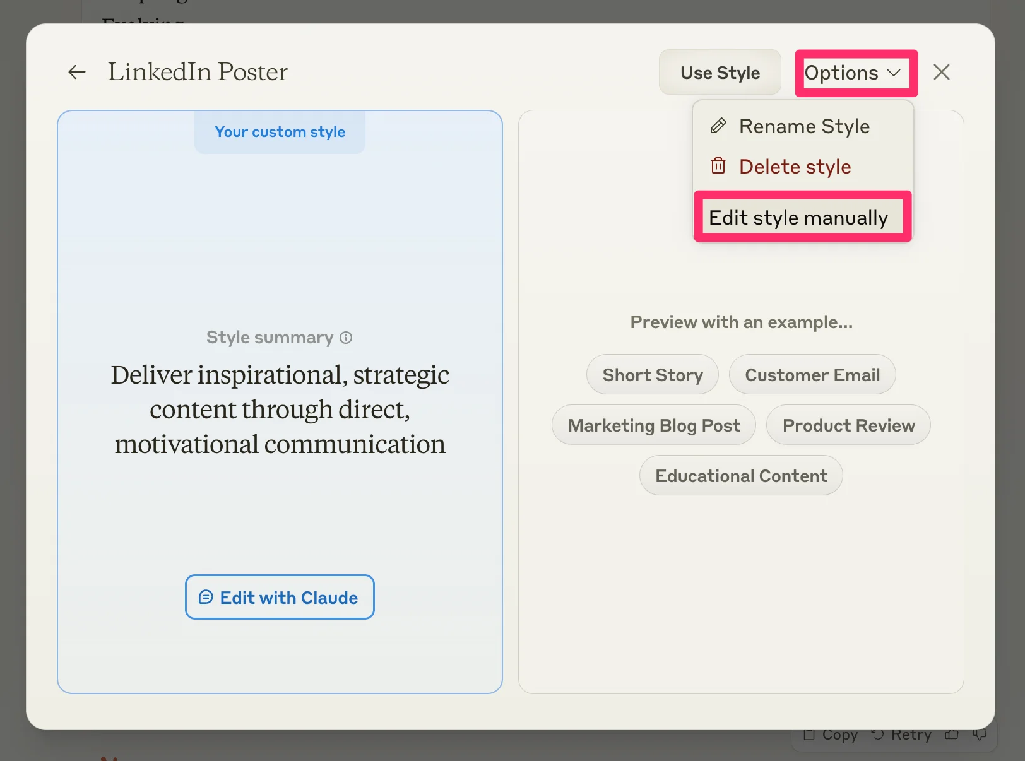1025x761 pixels.
Task: Click the LinkedIn Poster title text
Action: [x=198, y=72]
